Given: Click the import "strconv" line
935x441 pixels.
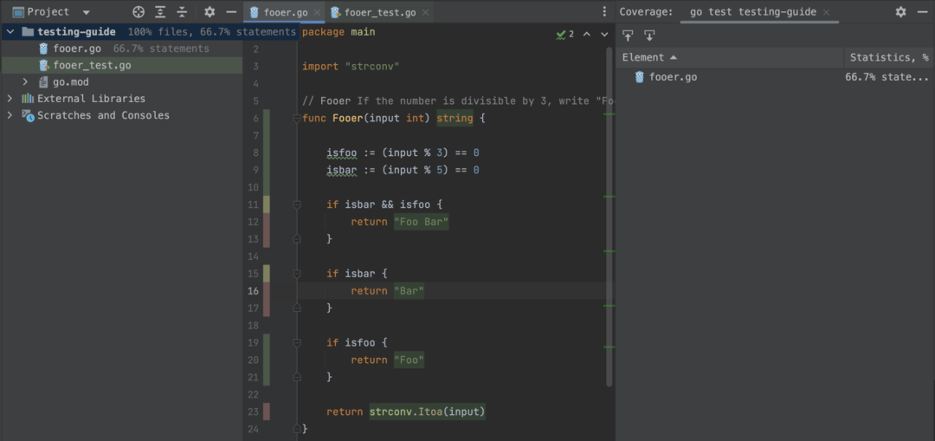Looking at the screenshot, I should click(x=350, y=66).
